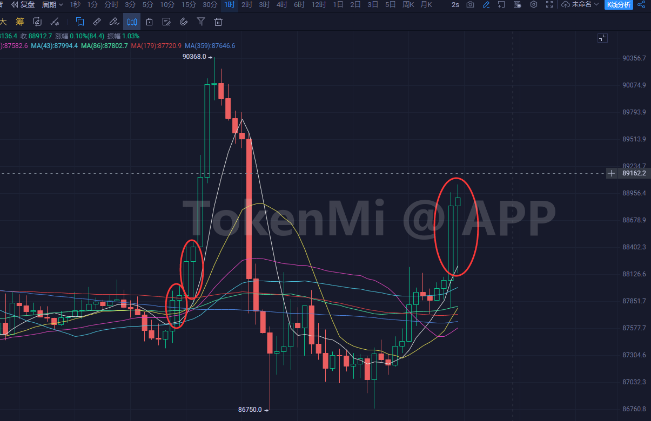
Task: Switch to the 4时 timeframe
Action: [281, 5]
